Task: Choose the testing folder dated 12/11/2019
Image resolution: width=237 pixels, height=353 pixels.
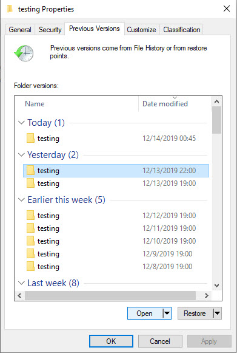Action: click(x=116, y=228)
